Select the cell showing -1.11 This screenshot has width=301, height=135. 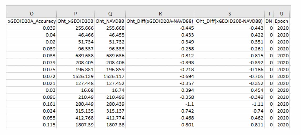[x=230, y=104]
